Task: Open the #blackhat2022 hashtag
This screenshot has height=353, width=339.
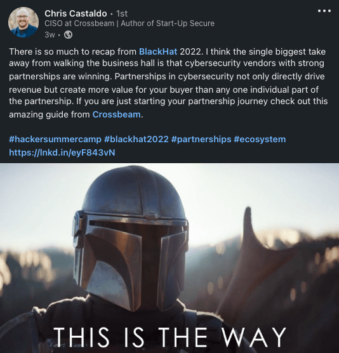Action: pyautogui.click(x=136, y=139)
